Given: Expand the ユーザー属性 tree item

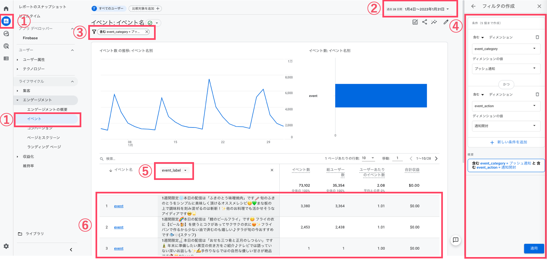Looking at the screenshot, I should pyautogui.click(x=18, y=60).
